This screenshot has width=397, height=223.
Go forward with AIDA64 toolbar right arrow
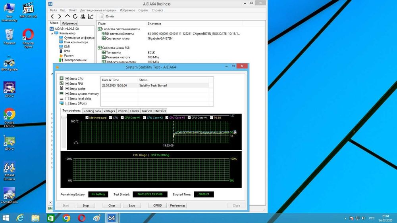point(60,16)
